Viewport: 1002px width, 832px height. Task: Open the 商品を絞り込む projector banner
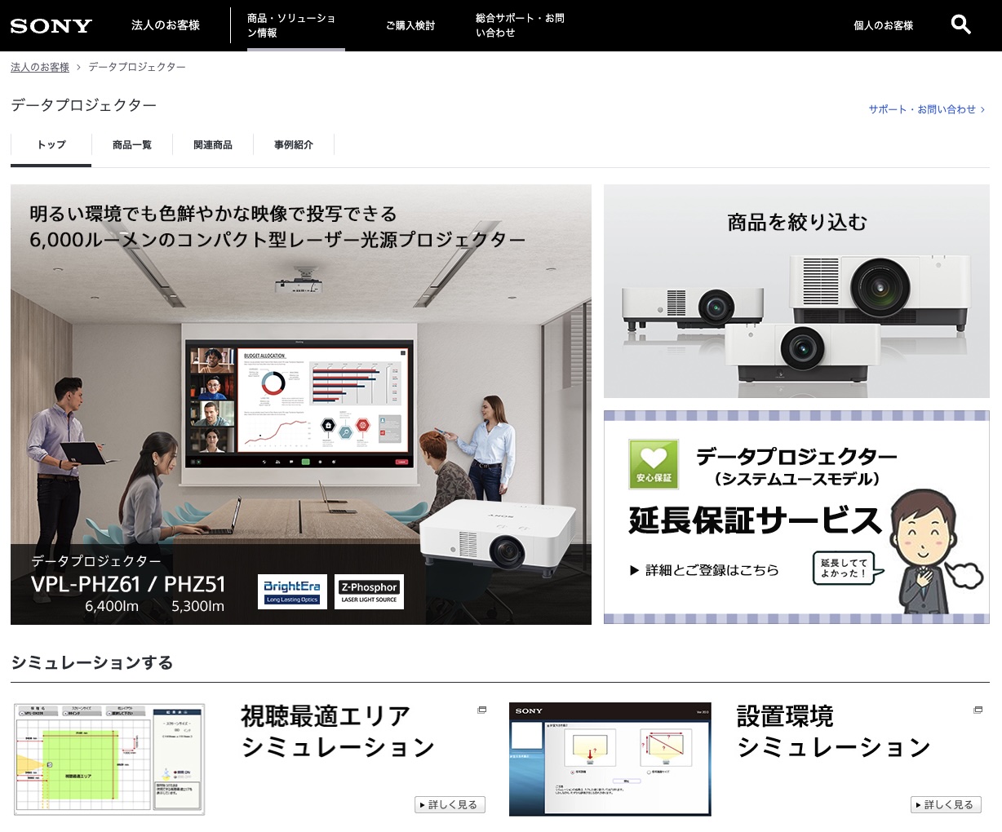pyautogui.click(x=796, y=291)
